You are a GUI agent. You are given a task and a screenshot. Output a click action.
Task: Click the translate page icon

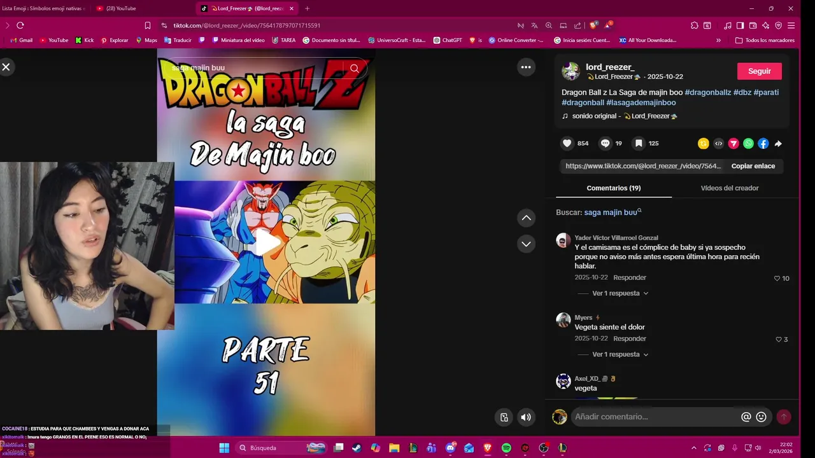pyautogui.click(x=535, y=25)
